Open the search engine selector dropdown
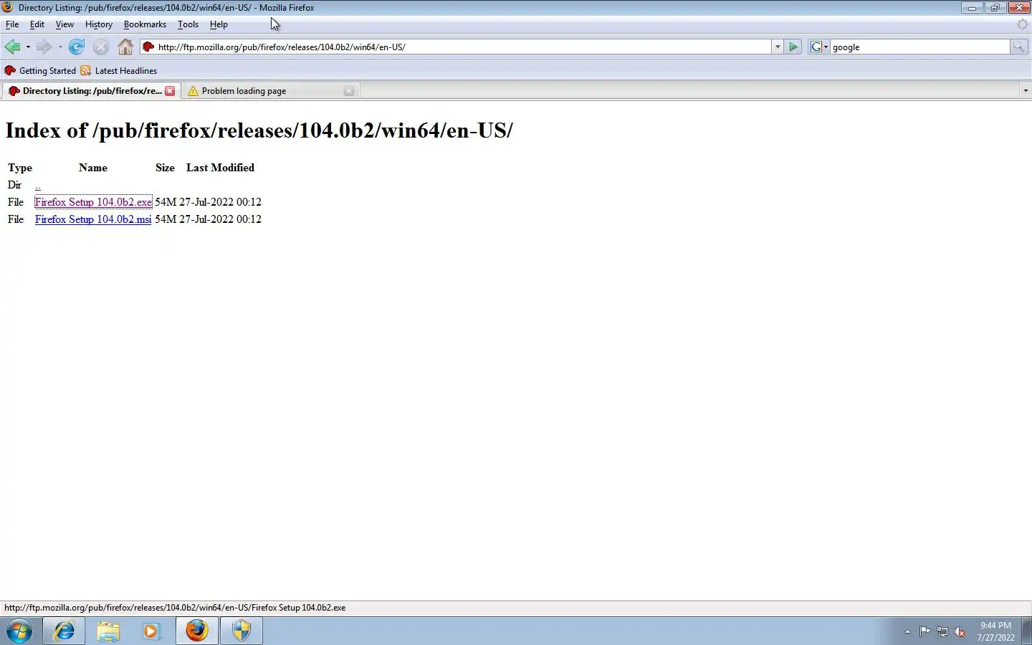1032x645 pixels. click(819, 47)
